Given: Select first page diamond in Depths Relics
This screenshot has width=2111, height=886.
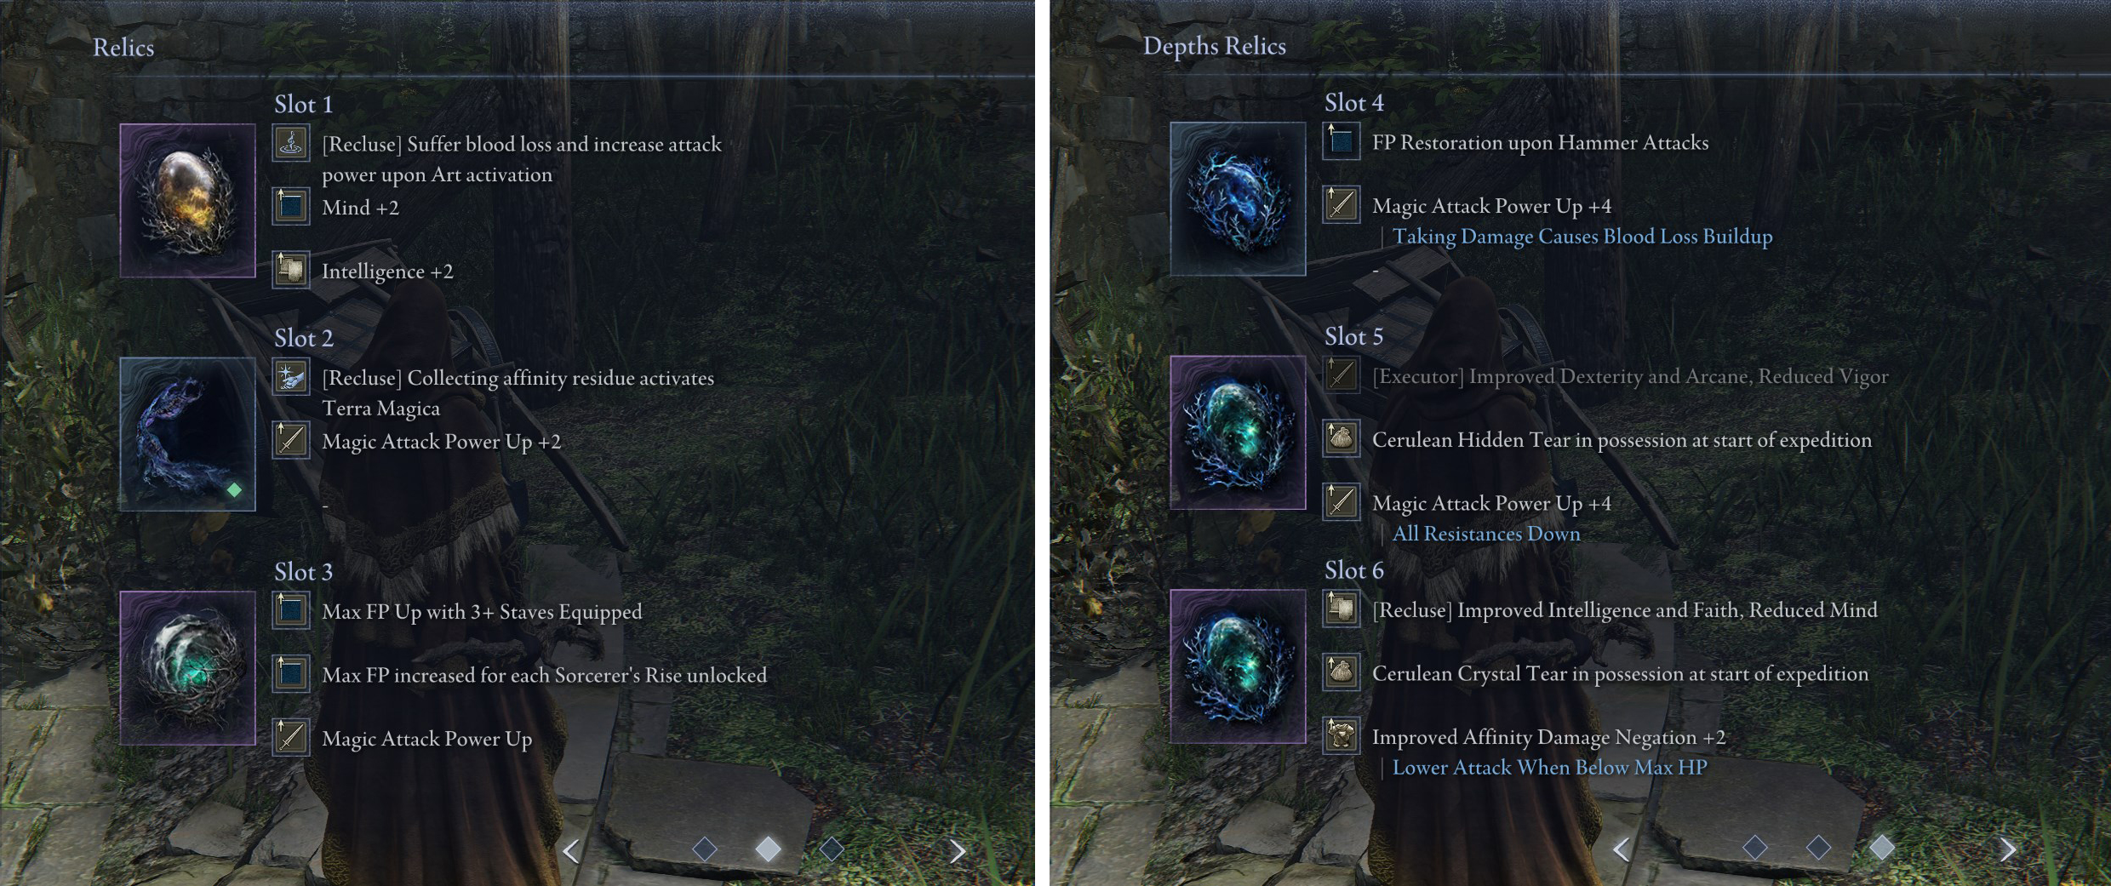Looking at the screenshot, I should pos(1755,847).
